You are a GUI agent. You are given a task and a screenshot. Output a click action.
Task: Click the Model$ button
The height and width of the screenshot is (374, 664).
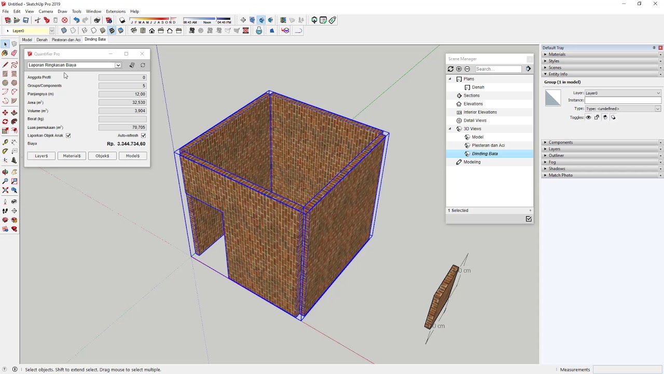point(132,156)
